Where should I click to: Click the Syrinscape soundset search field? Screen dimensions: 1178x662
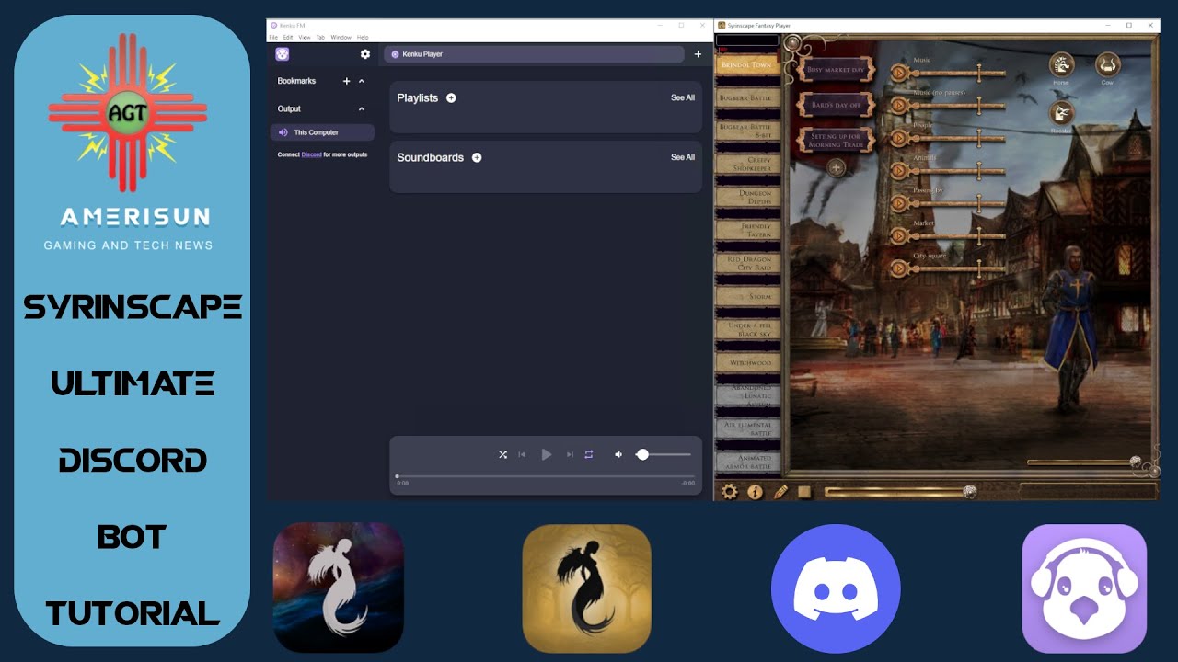747,40
